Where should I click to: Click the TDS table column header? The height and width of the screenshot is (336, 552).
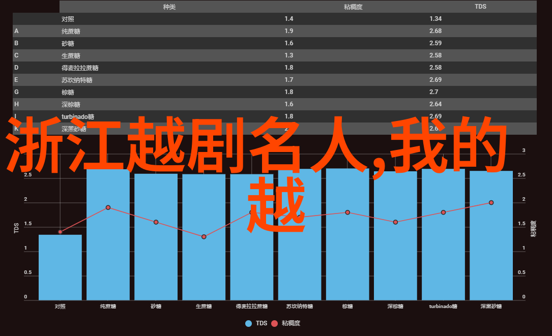pos(480,7)
